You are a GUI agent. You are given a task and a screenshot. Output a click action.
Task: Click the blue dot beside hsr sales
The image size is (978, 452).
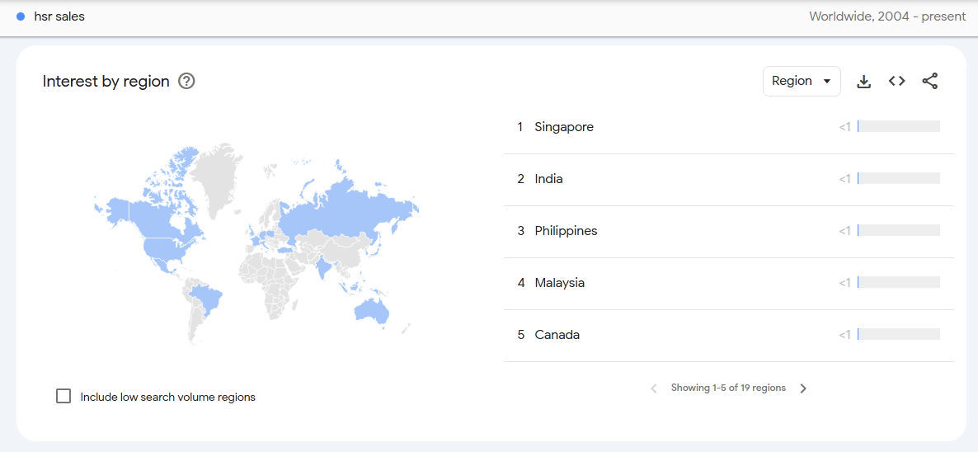click(x=21, y=16)
